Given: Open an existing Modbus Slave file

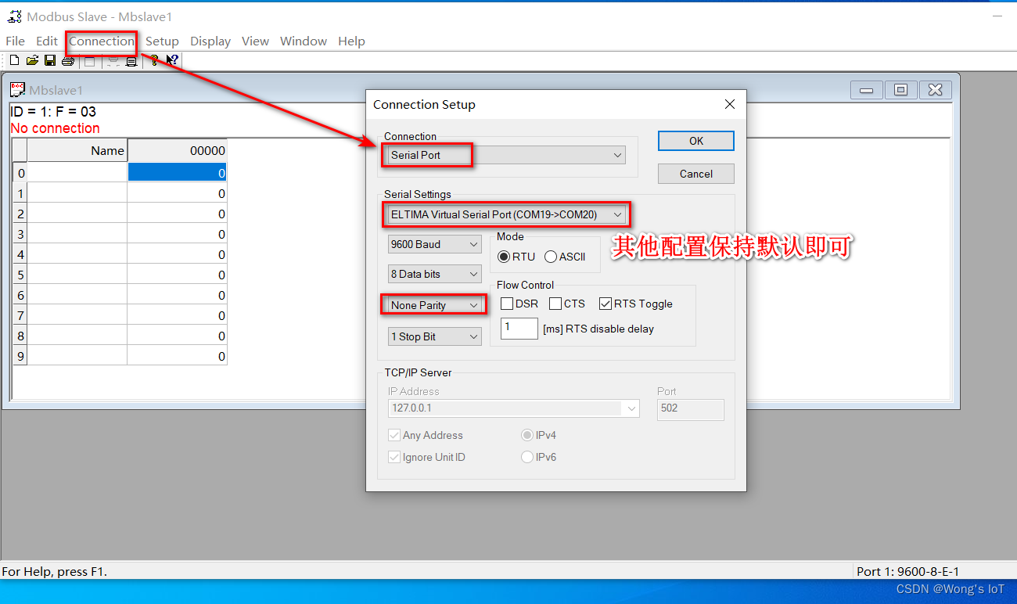Looking at the screenshot, I should 31,60.
